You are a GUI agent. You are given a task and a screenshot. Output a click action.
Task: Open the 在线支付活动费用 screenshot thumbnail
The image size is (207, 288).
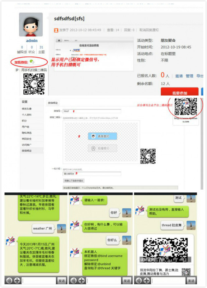pos(94,54)
